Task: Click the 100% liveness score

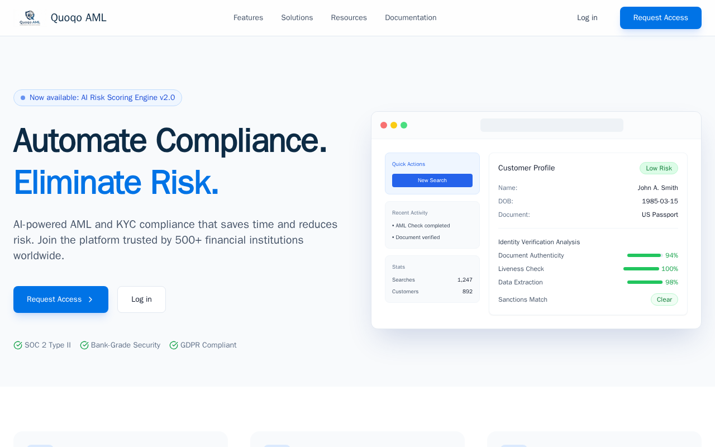Action: (x=670, y=269)
